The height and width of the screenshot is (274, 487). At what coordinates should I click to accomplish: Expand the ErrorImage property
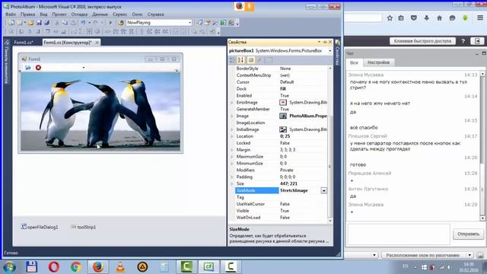(232, 103)
